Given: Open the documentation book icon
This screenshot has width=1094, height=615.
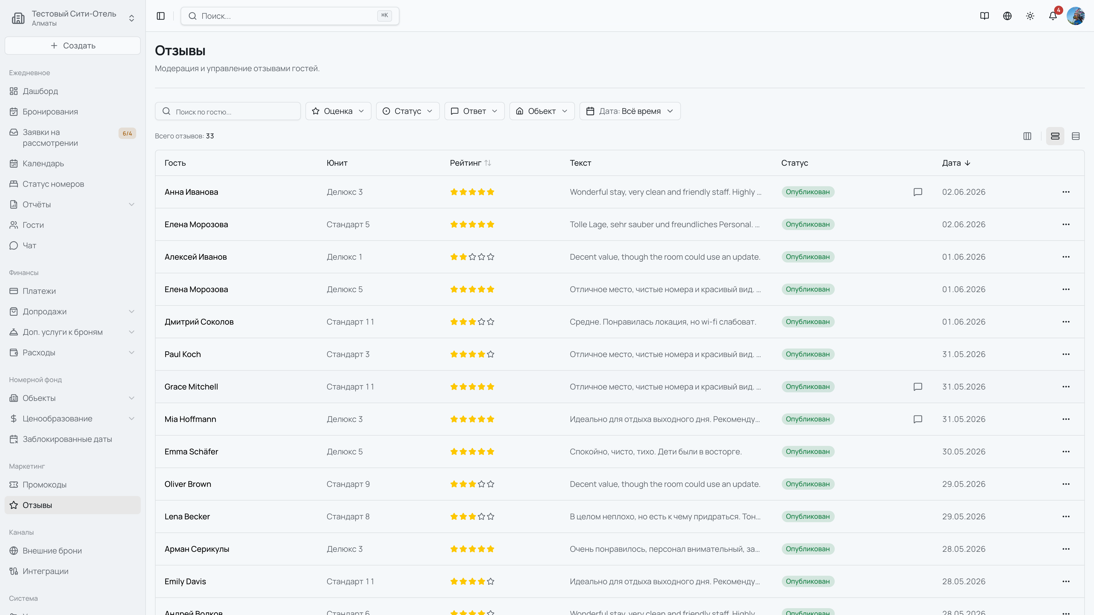Looking at the screenshot, I should (984, 16).
